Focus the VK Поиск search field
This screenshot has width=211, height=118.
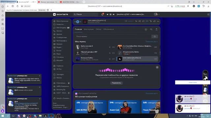[x=86, y=14]
